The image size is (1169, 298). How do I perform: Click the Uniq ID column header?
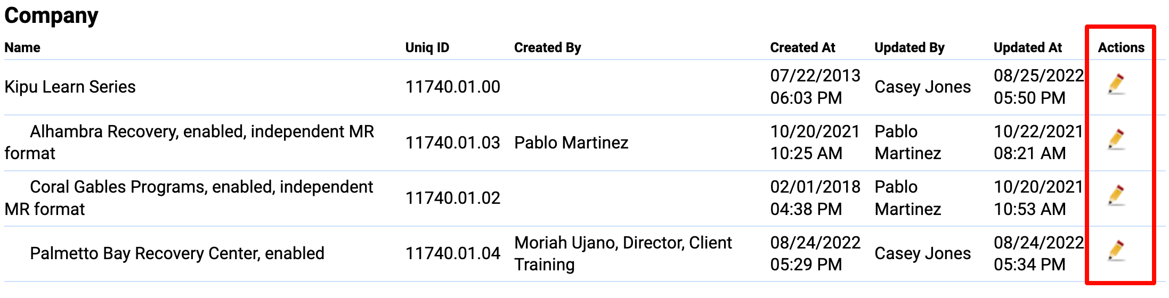[x=427, y=47]
